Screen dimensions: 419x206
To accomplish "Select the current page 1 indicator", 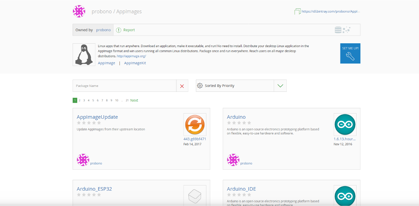I will tap(75, 100).
